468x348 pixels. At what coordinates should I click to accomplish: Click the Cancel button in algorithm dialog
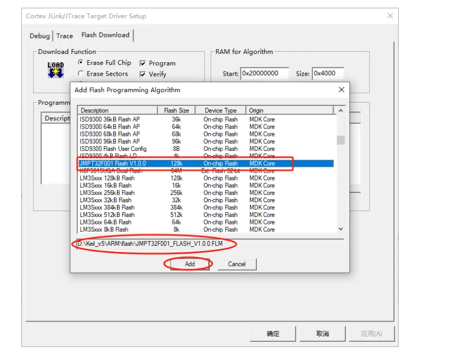[237, 264]
